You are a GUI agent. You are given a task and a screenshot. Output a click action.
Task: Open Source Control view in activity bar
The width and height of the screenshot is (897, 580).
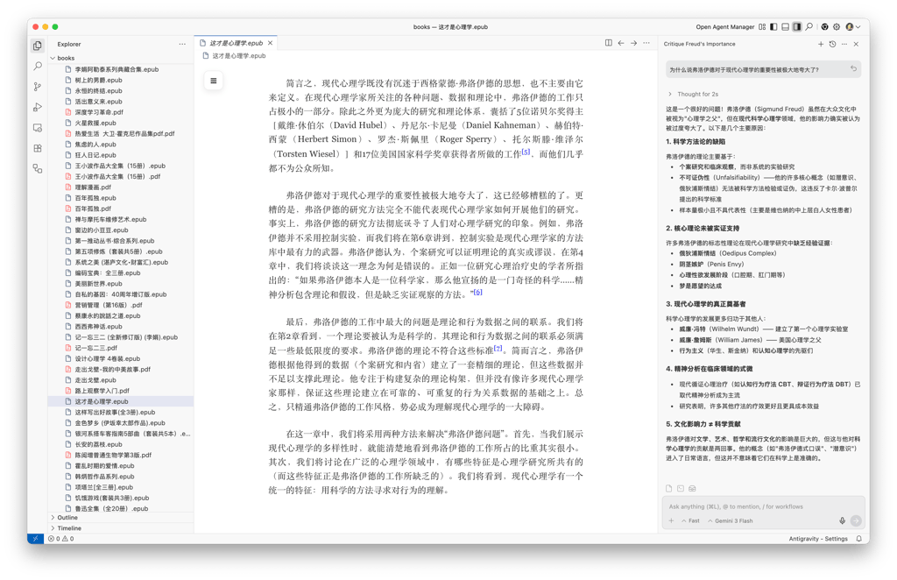[38, 87]
